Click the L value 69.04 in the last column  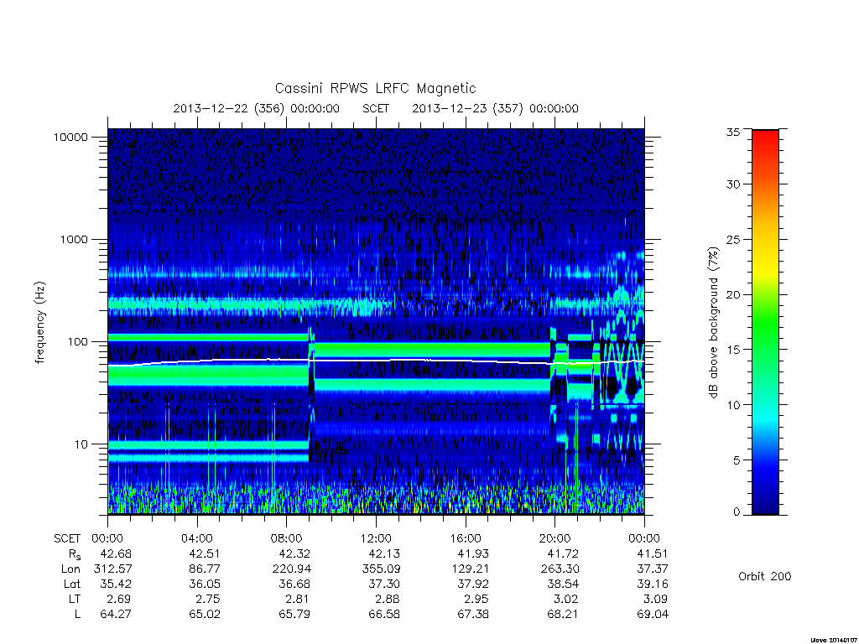point(653,615)
